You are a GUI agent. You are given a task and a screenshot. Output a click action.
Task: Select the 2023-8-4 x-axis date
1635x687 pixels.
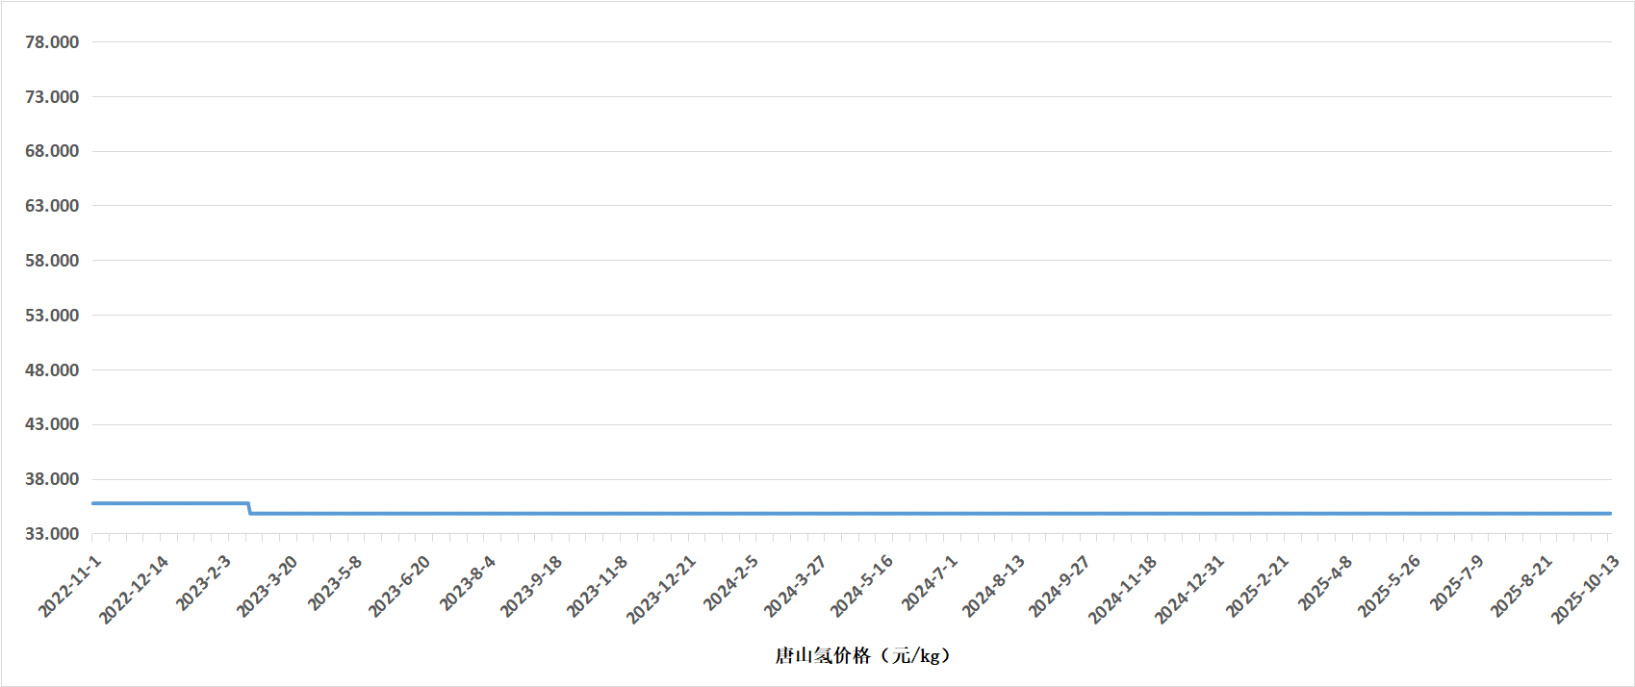pyautogui.click(x=468, y=583)
